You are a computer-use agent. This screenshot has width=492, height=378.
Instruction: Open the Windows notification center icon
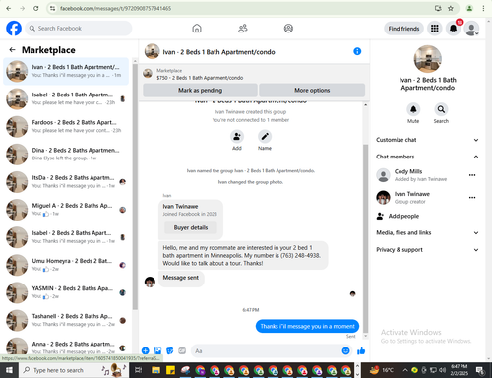pos(480,370)
